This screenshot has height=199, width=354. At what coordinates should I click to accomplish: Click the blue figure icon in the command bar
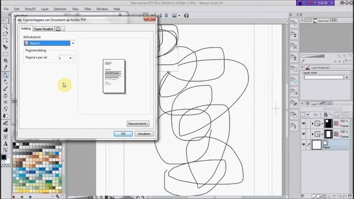[x=166, y=15]
